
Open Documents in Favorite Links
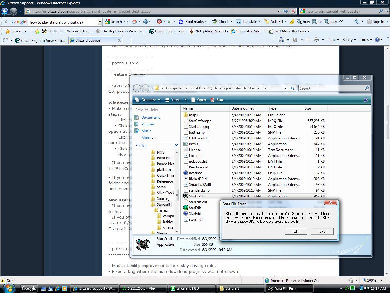151,118
